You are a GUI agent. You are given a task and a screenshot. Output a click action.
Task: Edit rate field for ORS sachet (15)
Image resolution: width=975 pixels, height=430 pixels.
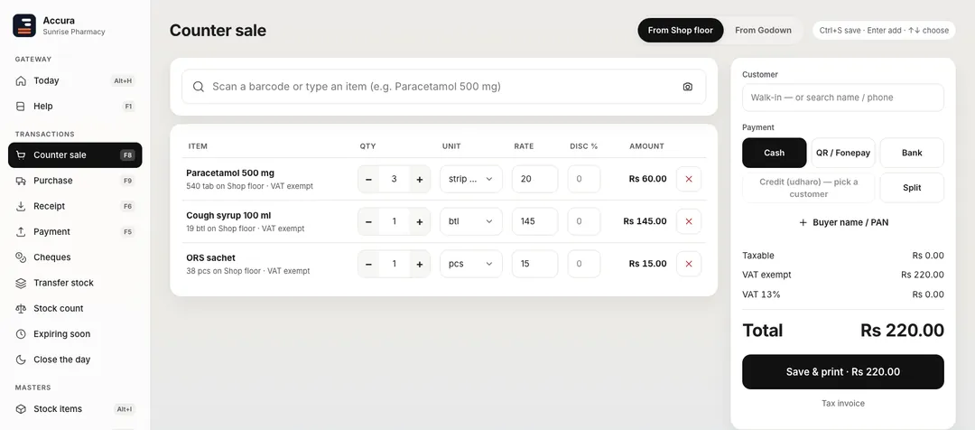tap(534, 264)
